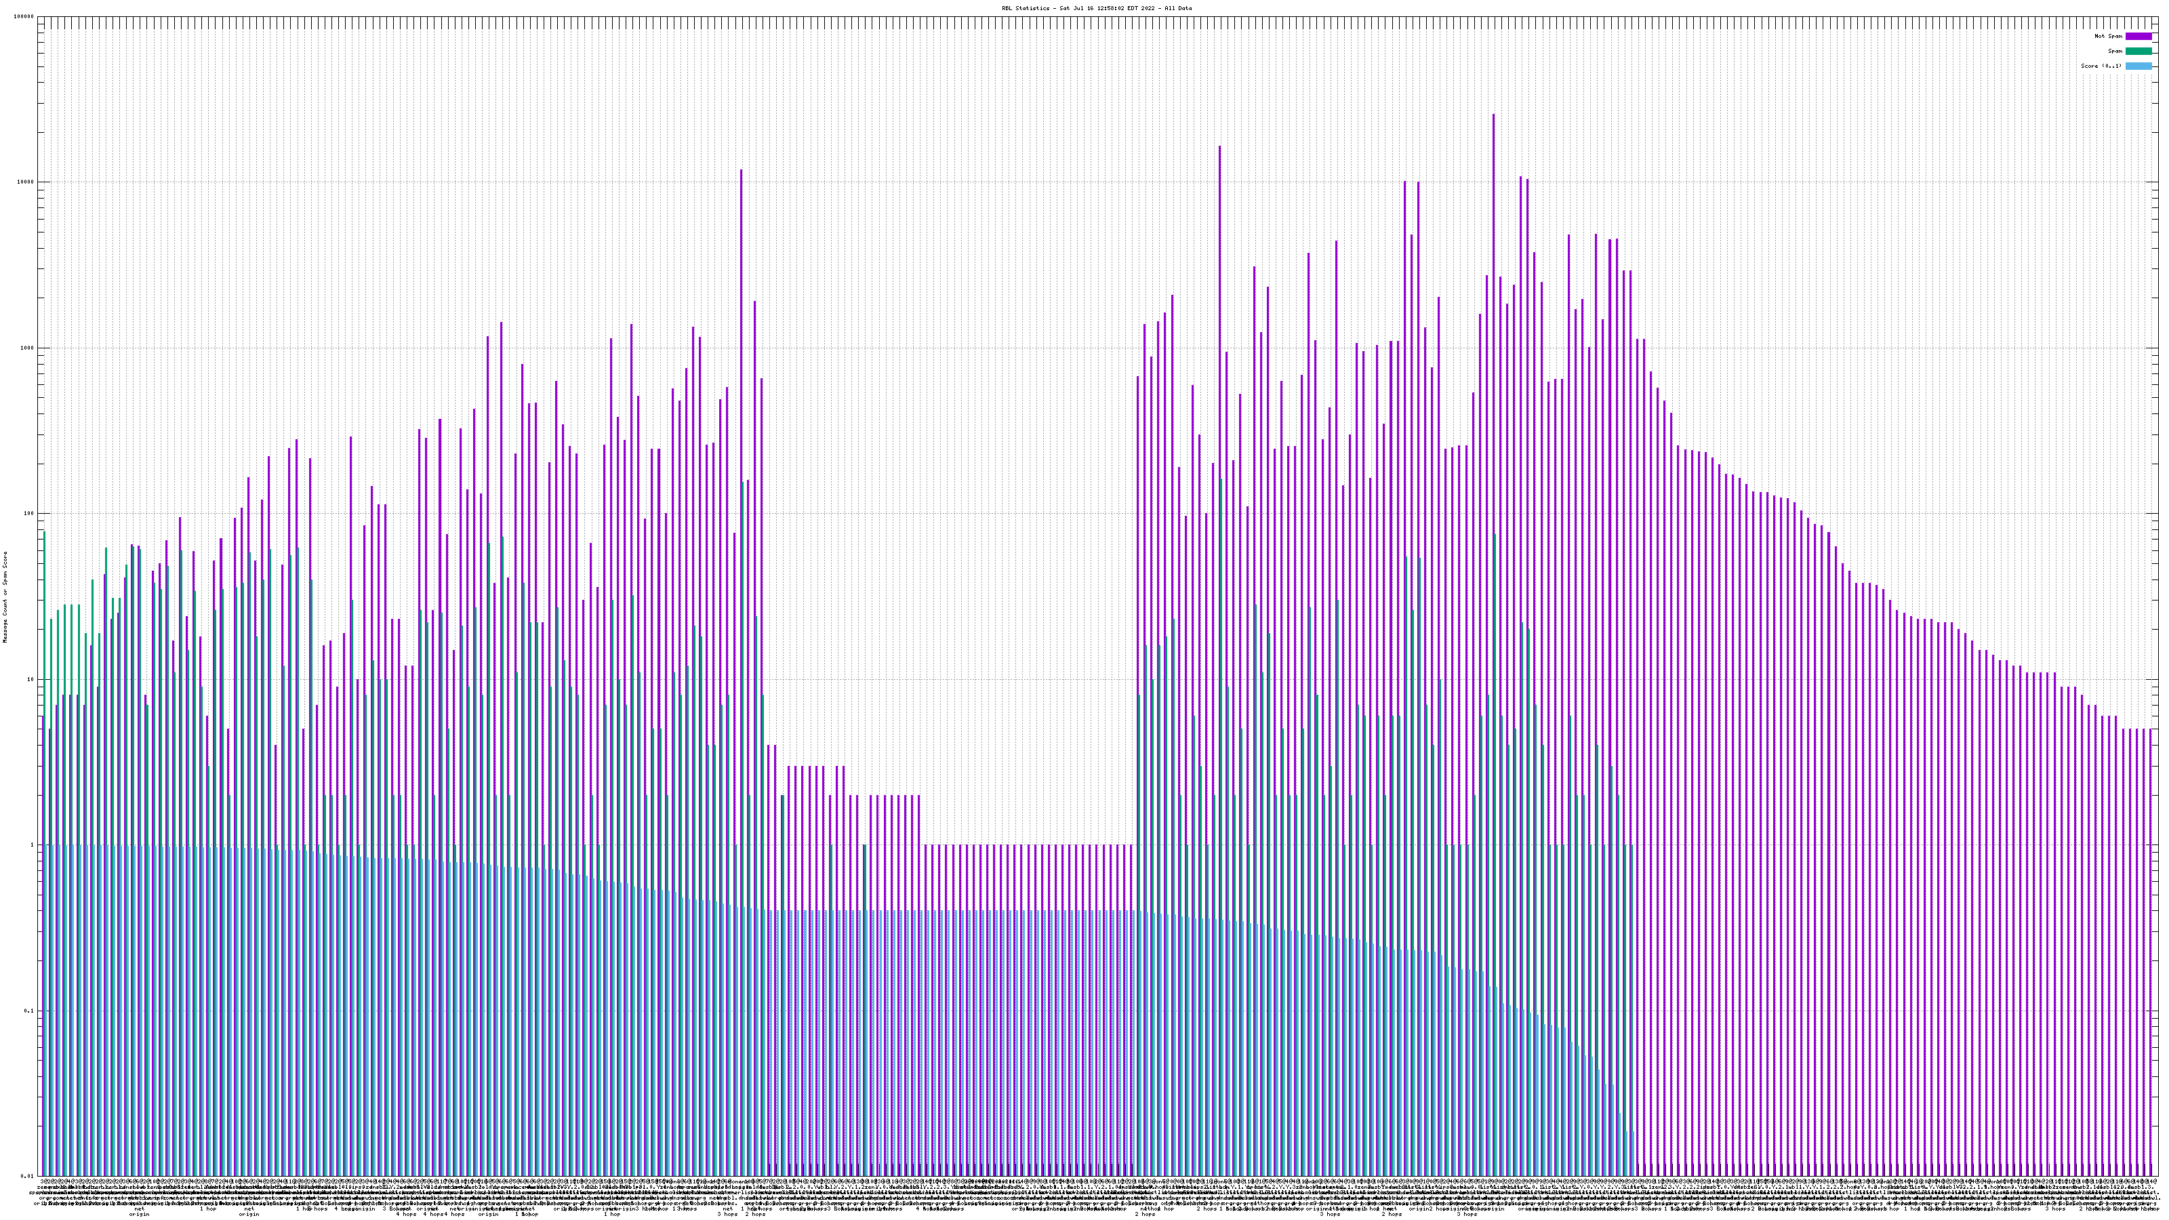Click the 100 y-axis tick label
Image resolution: width=2169 pixels, height=1220 pixels.
tap(29, 514)
